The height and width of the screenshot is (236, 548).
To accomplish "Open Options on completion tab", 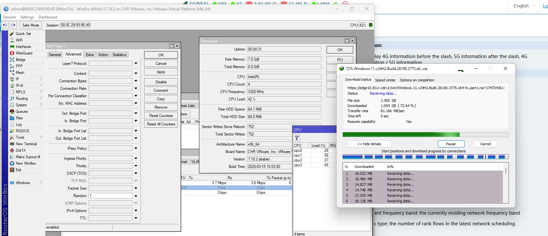I will point(417,80).
